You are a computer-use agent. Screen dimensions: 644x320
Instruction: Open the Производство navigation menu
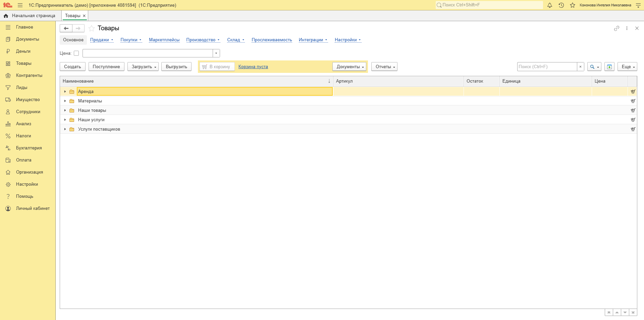(203, 40)
